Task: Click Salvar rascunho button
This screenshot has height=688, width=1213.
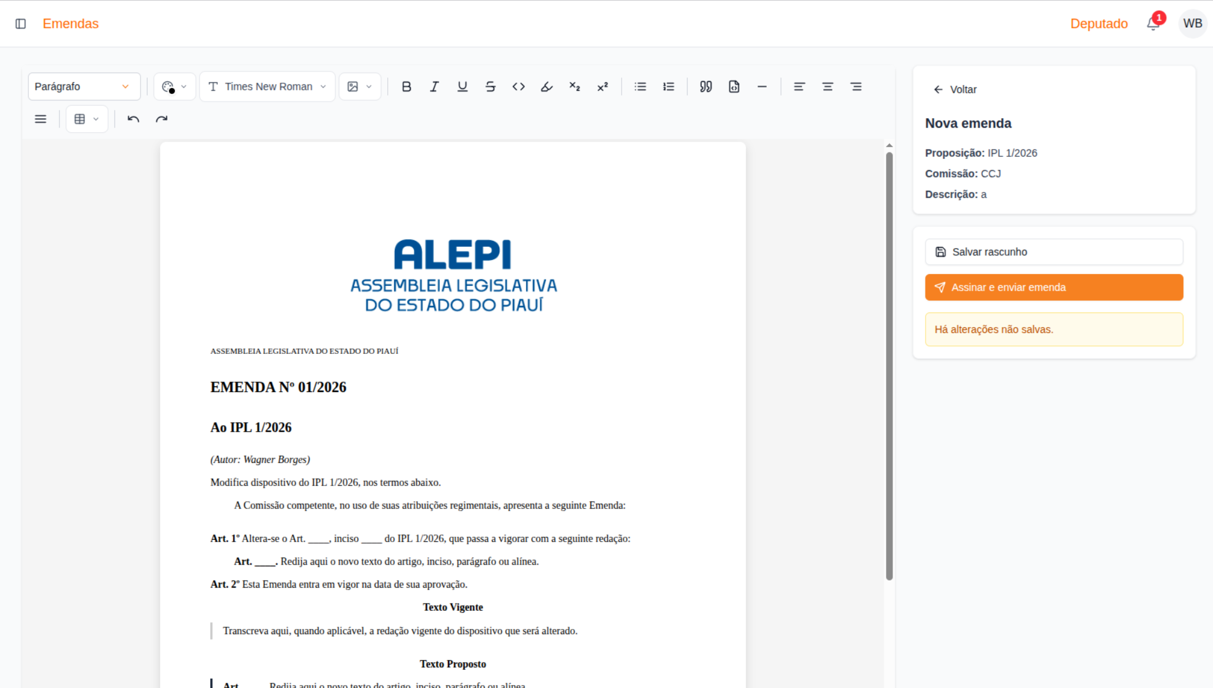Action: 1054,252
